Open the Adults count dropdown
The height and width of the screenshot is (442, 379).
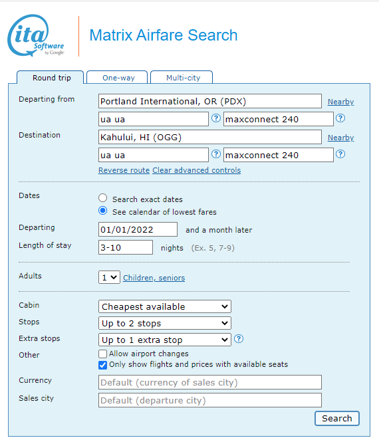coord(110,277)
